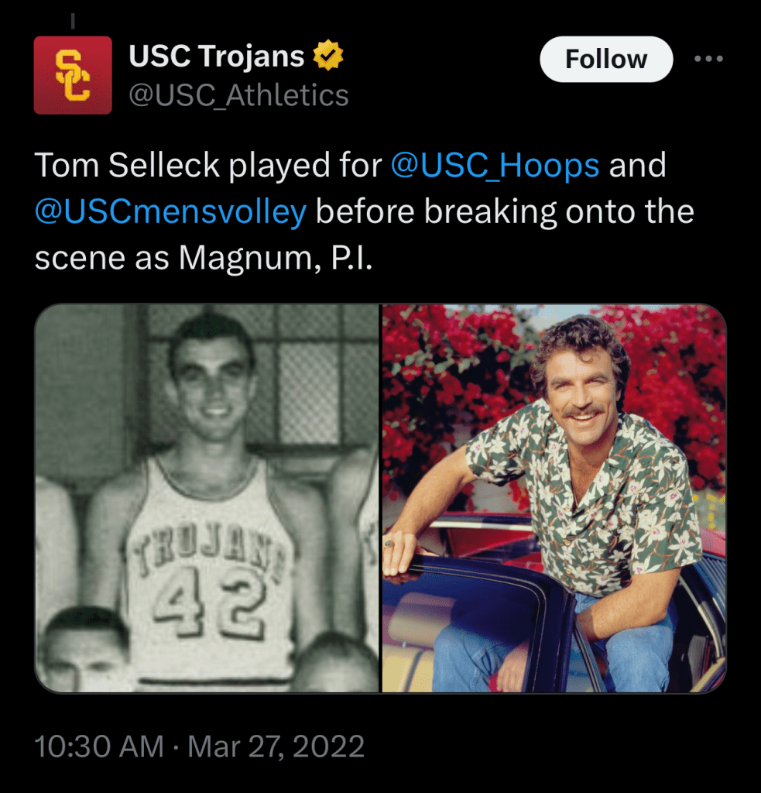Screen dimensions: 761x793
Task: Click the 10:30 AM post time
Action: (x=99, y=747)
